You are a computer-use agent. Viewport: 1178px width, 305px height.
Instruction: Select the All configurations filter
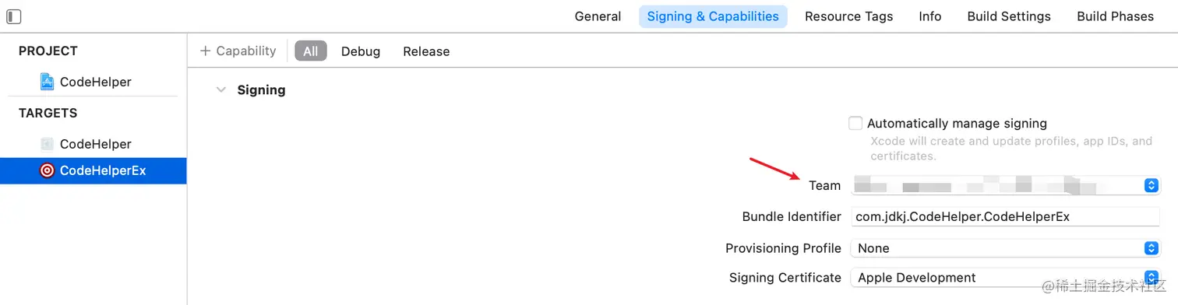(311, 51)
